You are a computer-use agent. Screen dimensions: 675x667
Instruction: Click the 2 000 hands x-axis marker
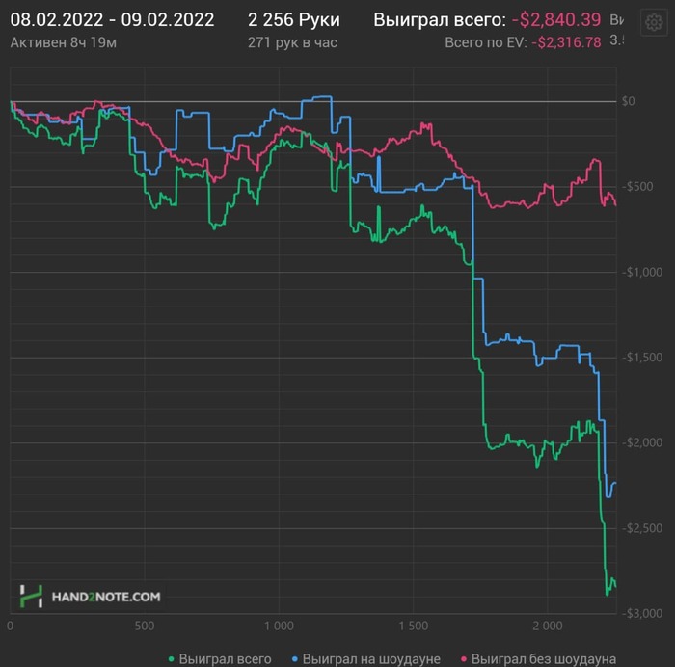[x=548, y=626]
